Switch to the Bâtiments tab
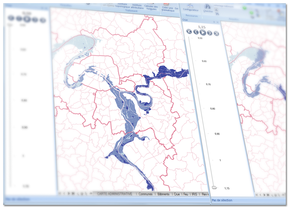 click(x=163, y=194)
